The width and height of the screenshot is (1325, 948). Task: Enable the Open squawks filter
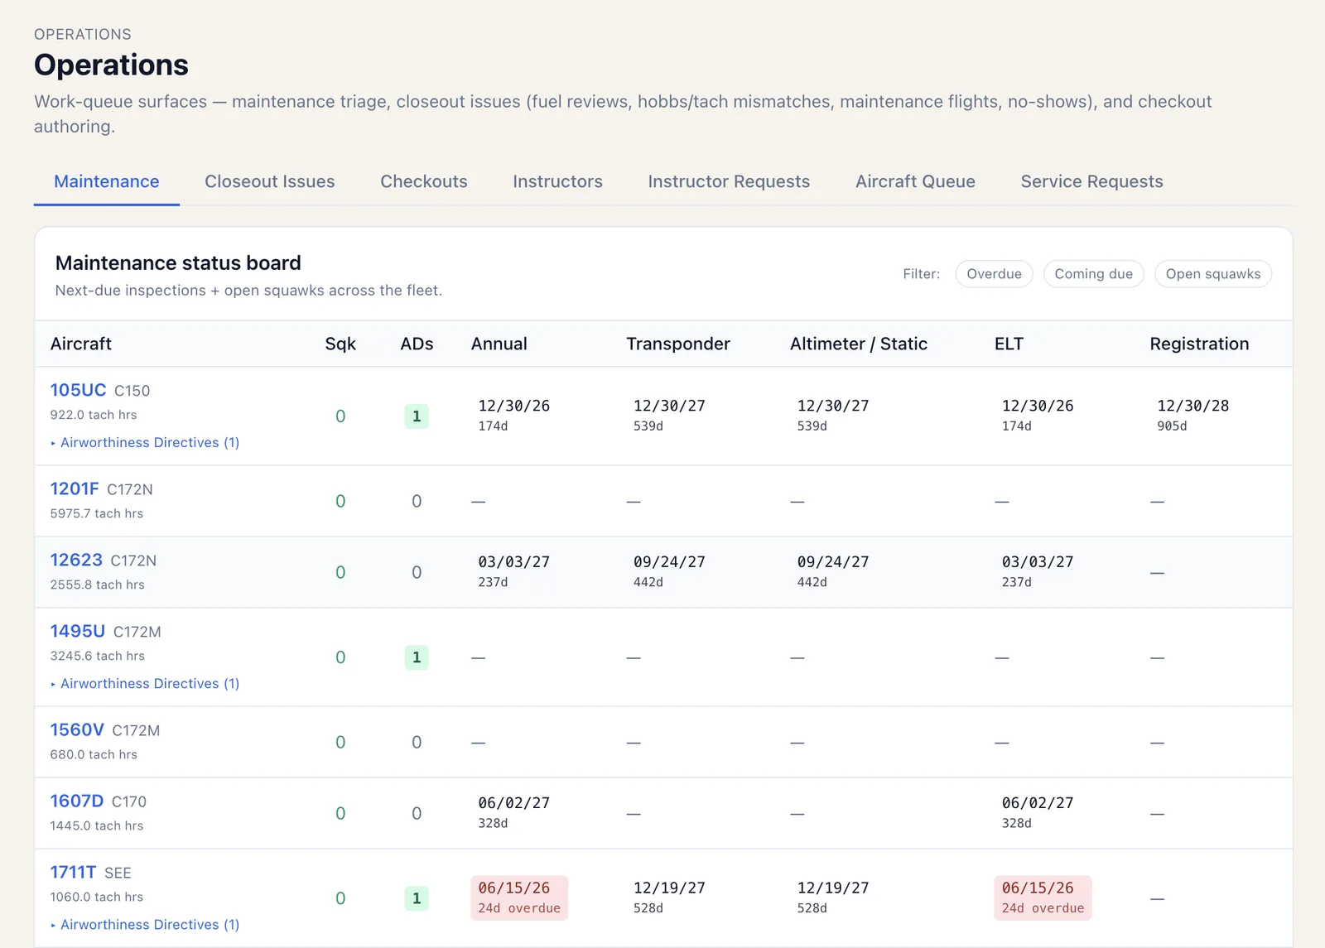point(1212,274)
